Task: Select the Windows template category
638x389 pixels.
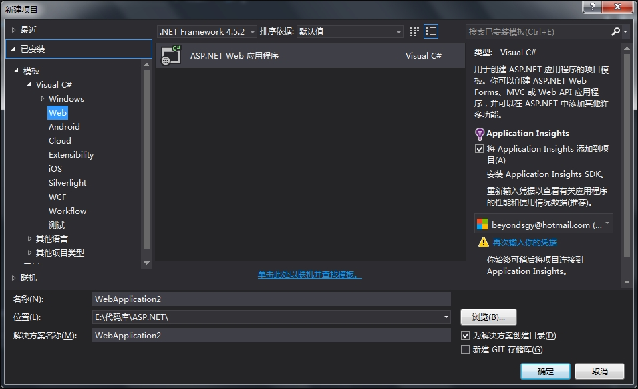Action: coord(66,98)
